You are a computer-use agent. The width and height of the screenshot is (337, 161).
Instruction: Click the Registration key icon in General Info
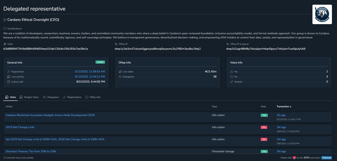(x=9, y=72)
